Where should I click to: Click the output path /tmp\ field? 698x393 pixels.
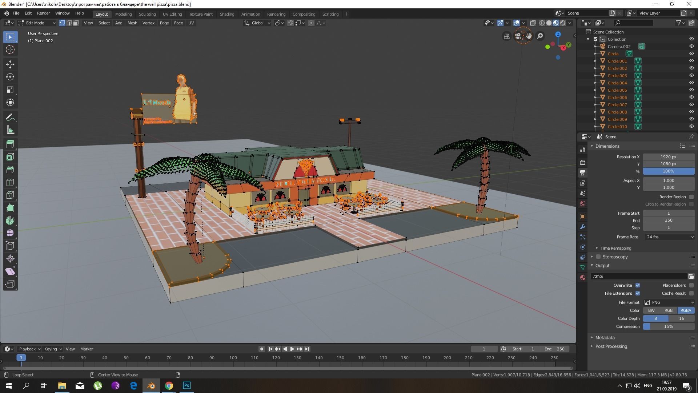[638, 276]
